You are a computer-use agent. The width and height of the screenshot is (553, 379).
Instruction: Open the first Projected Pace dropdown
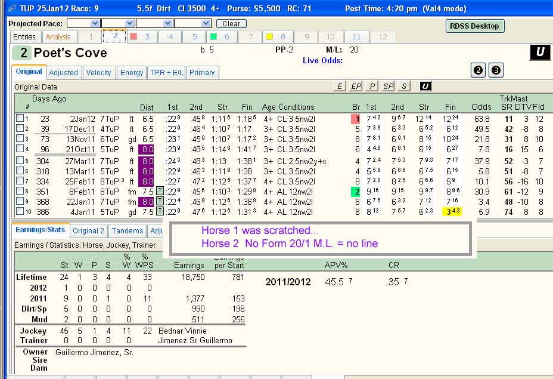[x=95, y=23]
